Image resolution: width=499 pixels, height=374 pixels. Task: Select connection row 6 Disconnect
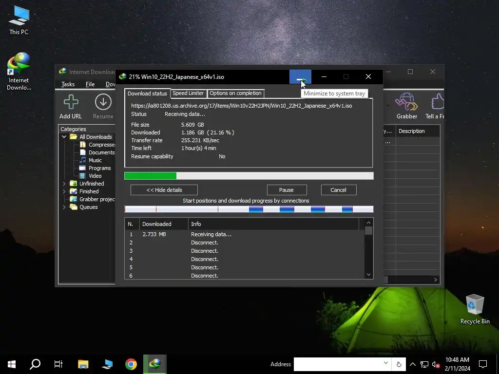click(245, 276)
